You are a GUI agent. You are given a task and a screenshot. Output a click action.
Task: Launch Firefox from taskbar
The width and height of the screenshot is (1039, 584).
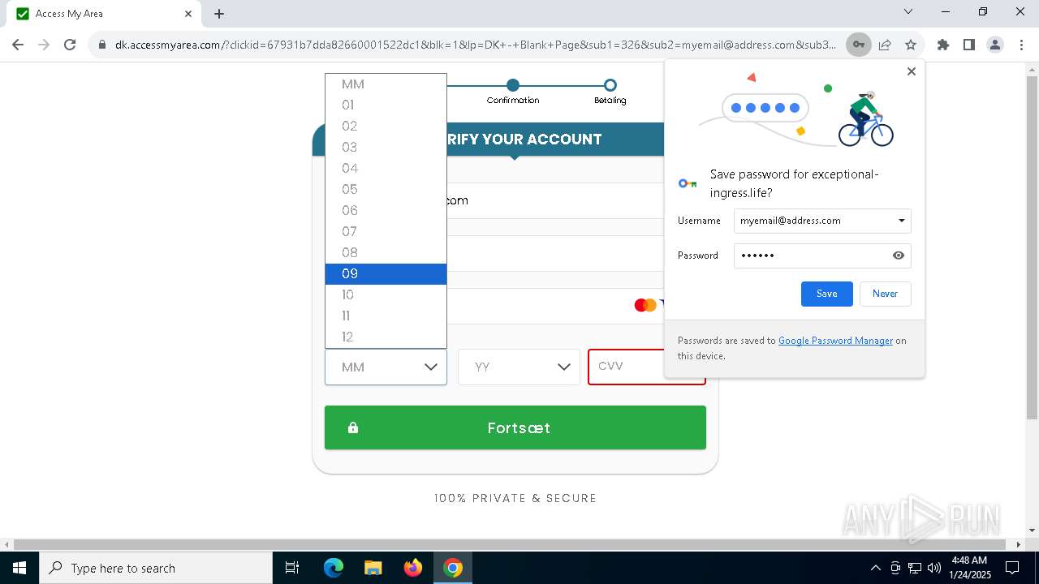413,568
